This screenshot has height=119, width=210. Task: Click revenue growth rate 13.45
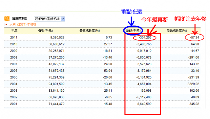pos(108,84)
